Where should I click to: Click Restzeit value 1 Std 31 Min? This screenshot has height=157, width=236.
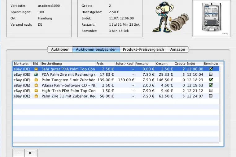pos(124,24)
